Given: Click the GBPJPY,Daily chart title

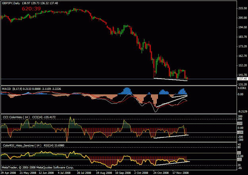Looking at the screenshot, I should (11, 3).
